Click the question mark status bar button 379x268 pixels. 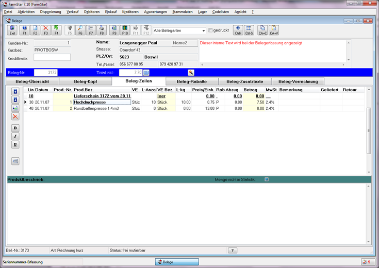click(233, 250)
